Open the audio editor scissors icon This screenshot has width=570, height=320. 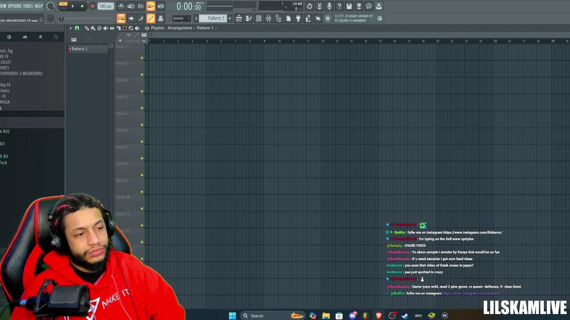point(319,6)
